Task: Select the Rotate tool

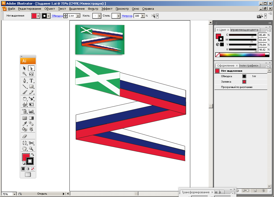Action: [x=25, y=99]
